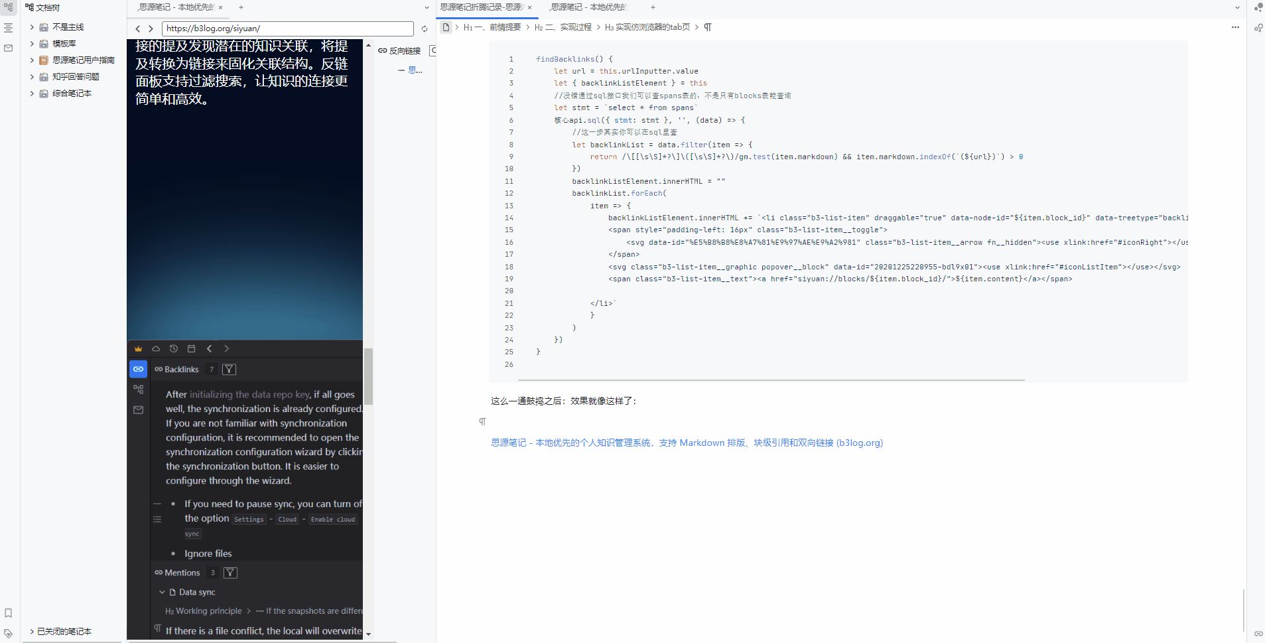Click the H2 二、实现过程 breadcrumb
This screenshot has width=1265, height=643.
(563, 27)
